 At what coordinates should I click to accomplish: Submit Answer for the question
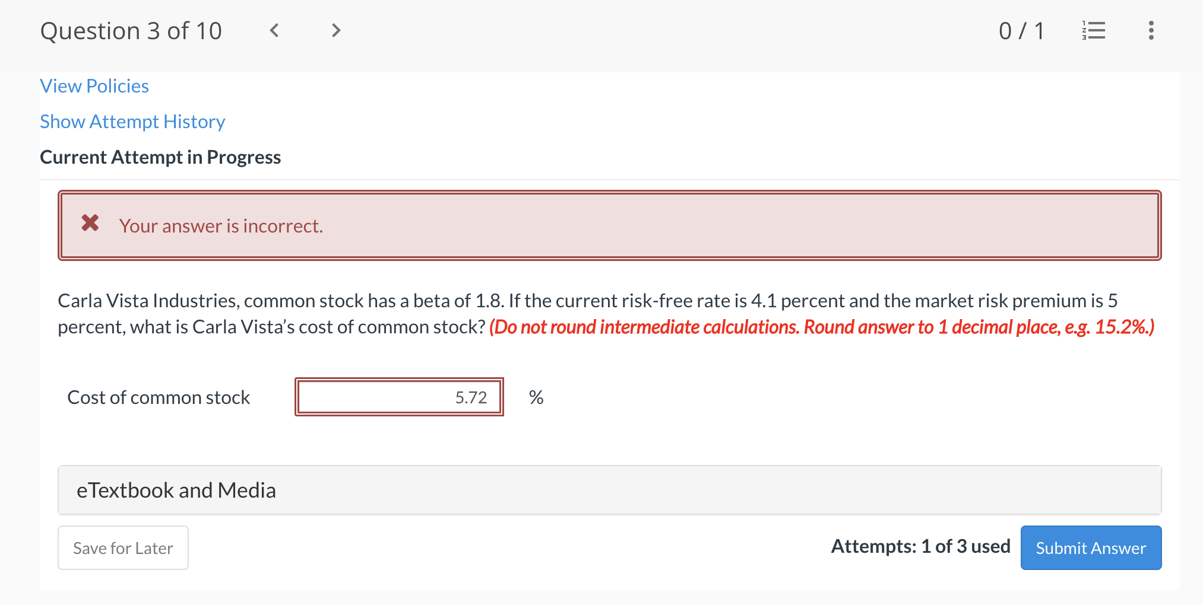1090,547
